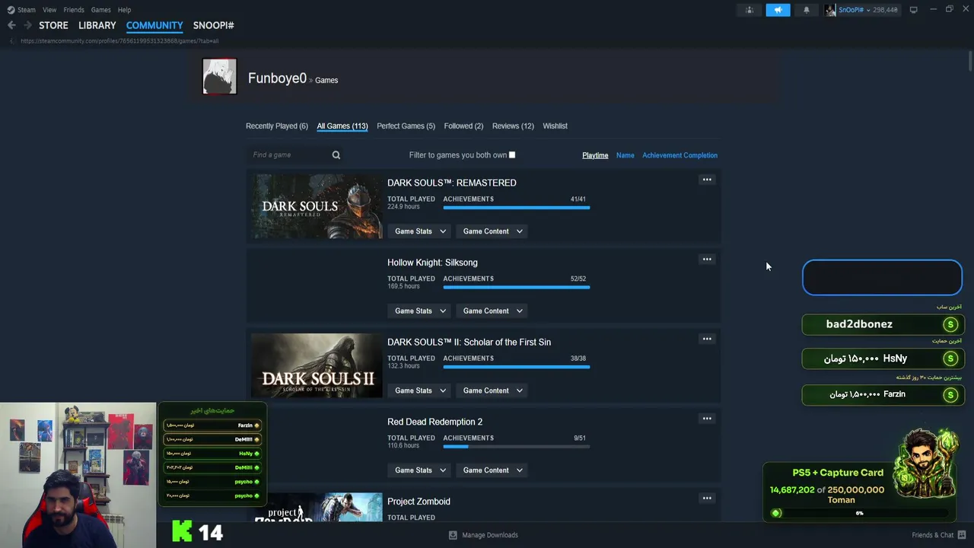
Task: Open the three-dot menu for DARK SOULS: REMASTERED
Action: tap(707, 180)
